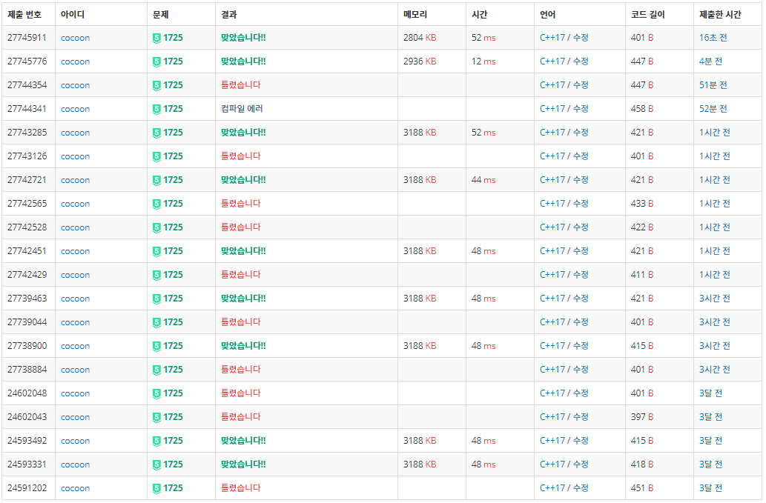
Task: Click the tier badge icon in row 24591202
Action: click(156, 488)
